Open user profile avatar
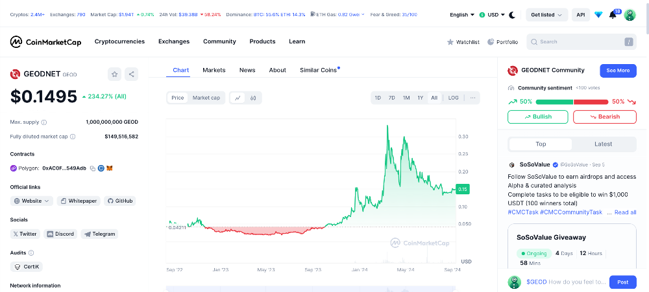This screenshot has width=649, height=292. pyautogui.click(x=630, y=15)
